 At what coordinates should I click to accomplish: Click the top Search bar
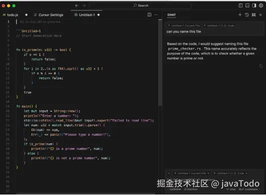coord(140,5)
